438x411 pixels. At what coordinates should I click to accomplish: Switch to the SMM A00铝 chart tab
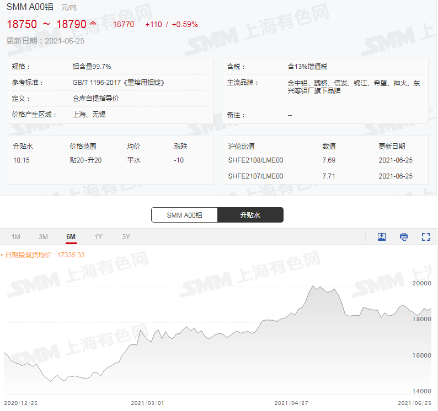click(x=184, y=215)
